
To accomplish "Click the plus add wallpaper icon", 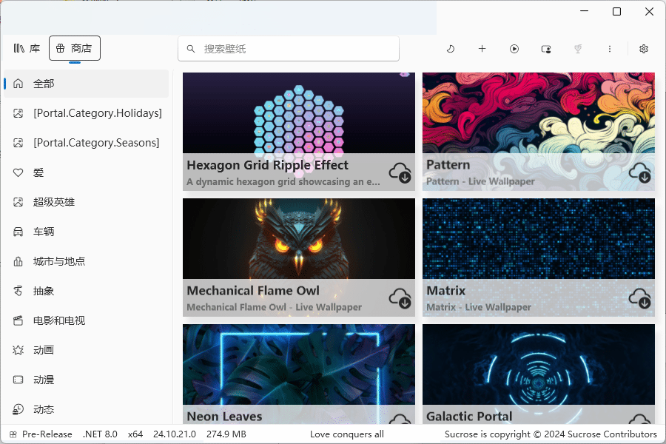I will click(x=482, y=49).
